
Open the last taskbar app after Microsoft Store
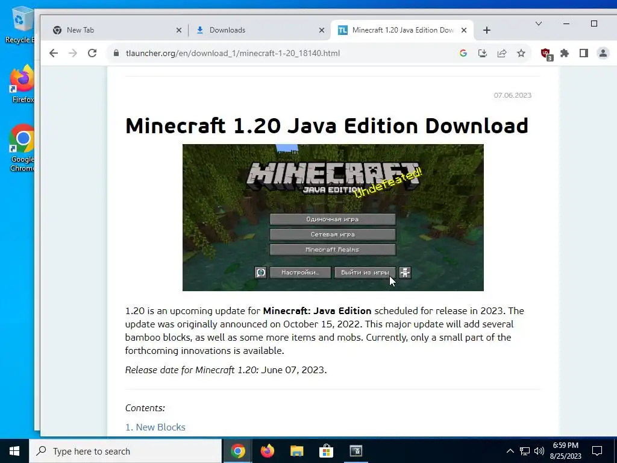click(355, 451)
